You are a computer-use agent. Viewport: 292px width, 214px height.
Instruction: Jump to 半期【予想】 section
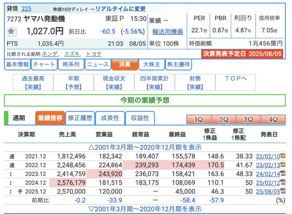tap(73, 82)
